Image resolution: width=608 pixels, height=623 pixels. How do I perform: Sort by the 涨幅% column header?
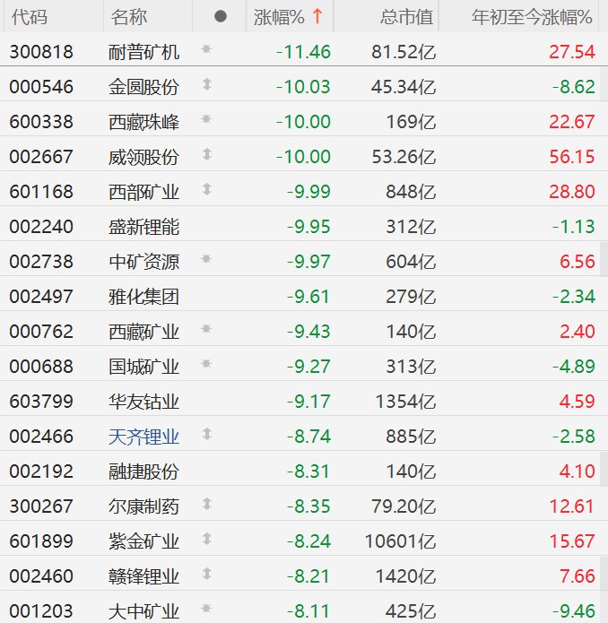point(279,17)
